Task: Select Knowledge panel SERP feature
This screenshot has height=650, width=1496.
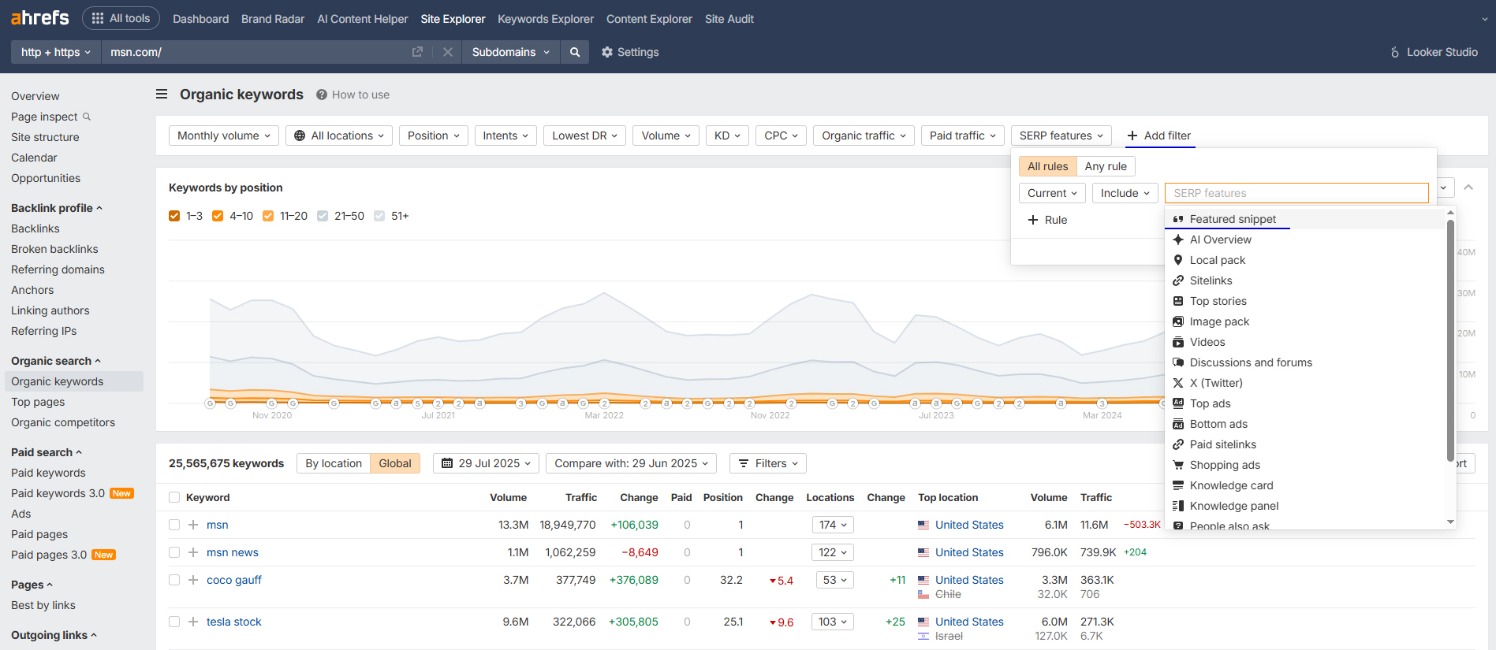Action: (1306, 506)
